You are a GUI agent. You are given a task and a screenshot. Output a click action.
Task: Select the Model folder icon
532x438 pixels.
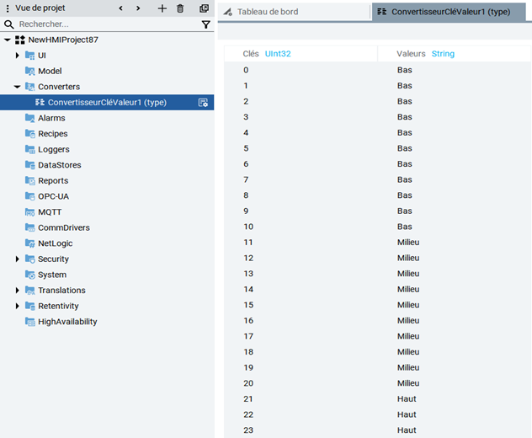coord(29,71)
